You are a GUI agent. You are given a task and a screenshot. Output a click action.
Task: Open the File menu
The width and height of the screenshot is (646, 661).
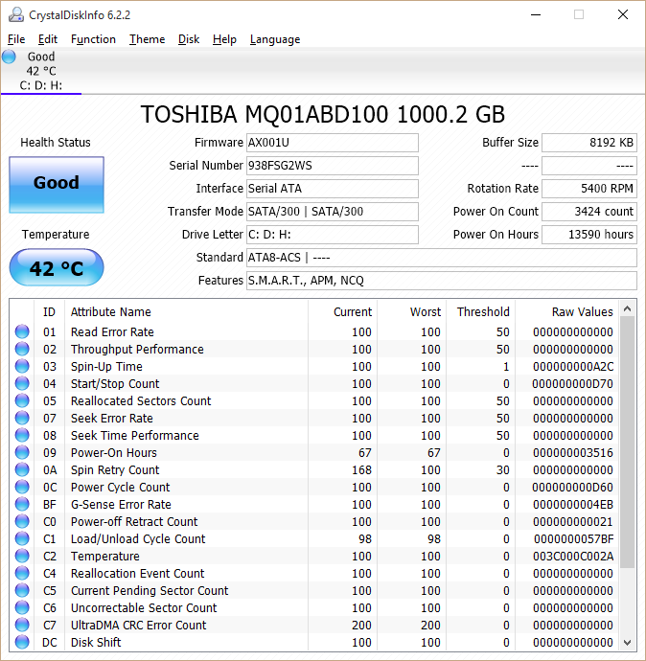(x=16, y=39)
